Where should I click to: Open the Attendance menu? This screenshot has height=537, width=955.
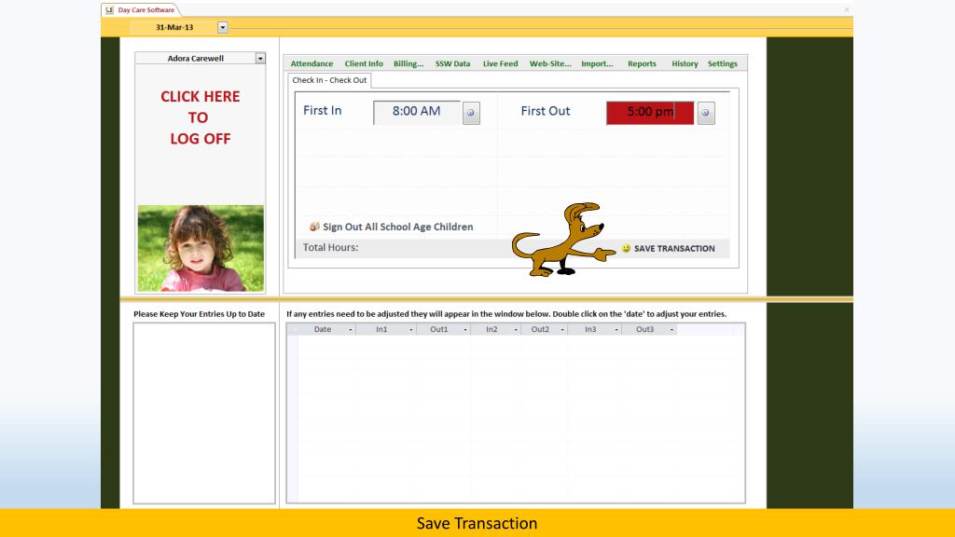311,63
